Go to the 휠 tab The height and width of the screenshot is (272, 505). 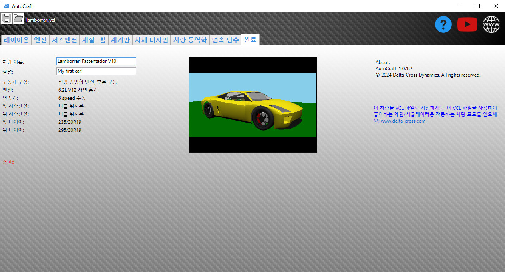pos(103,40)
